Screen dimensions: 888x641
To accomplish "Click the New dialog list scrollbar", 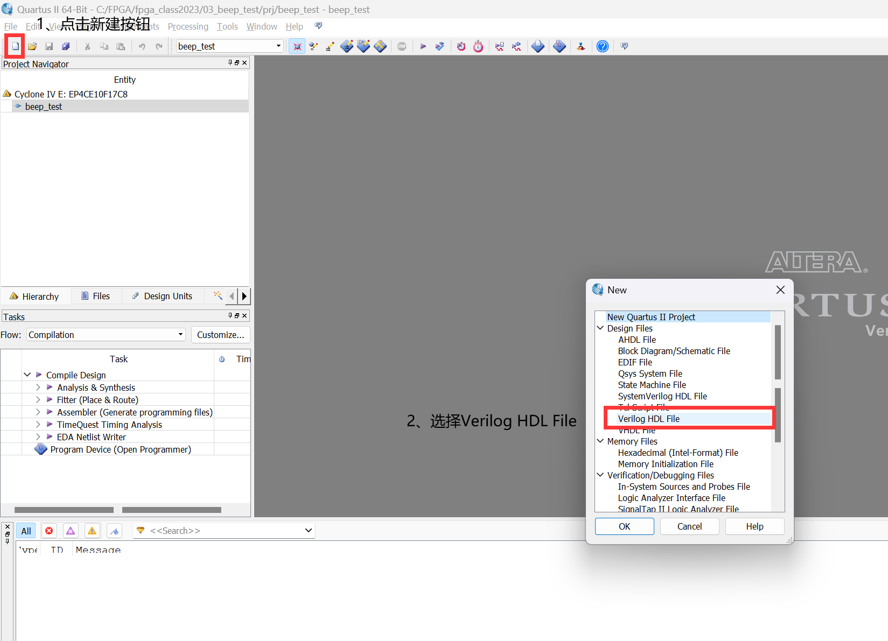I will click(x=778, y=383).
